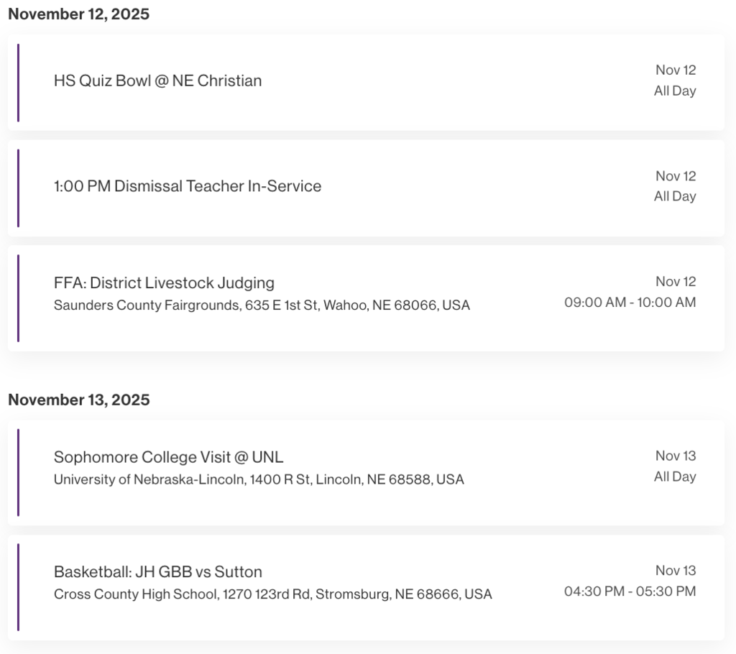This screenshot has width=736, height=654.
Task: Open Sophomore College Visit @ UNL event
Action: 169,457
